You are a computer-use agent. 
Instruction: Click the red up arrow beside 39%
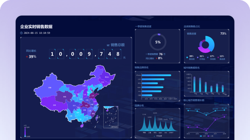(27, 57)
